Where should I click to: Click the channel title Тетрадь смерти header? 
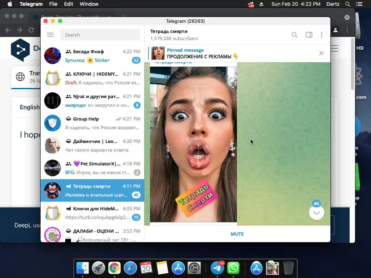click(x=169, y=31)
